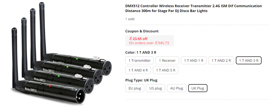Image resolution: width=269 pixels, height=108 pixels.
Task: Click the £23.65 off coupon box
Action: [149, 41]
